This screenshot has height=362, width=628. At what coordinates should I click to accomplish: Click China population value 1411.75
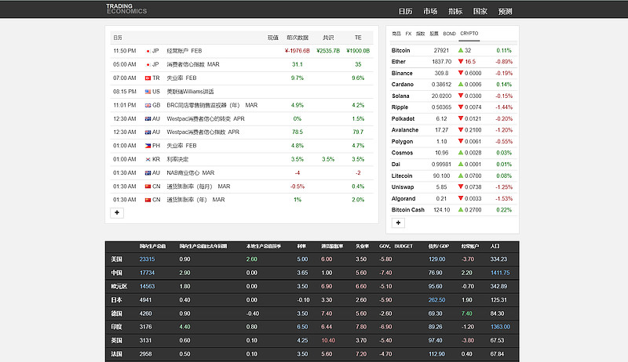point(500,273)
